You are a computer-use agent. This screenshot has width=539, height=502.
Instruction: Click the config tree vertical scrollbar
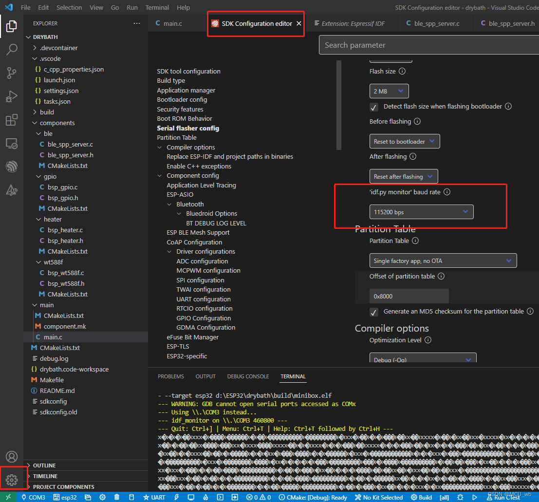338,105
